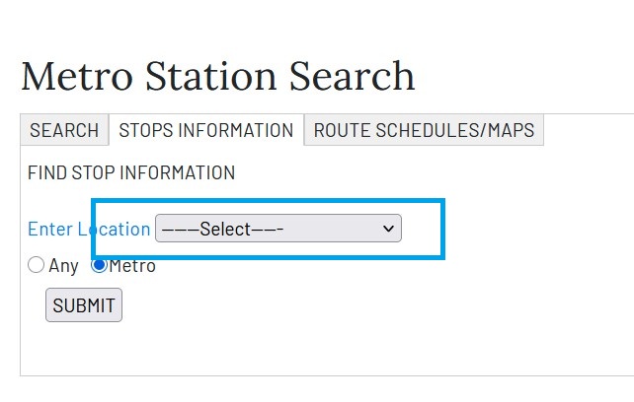Viewport: 634px width, 402px height.
Task: Click the Metro Station Search heading
Action: (x=217, y=76)
